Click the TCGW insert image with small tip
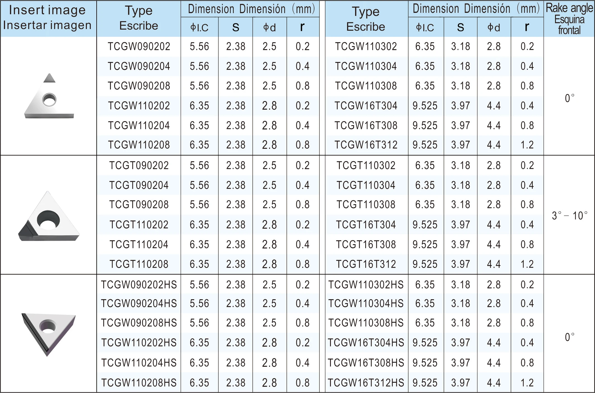Screen dimensions: 595x393 point(49,96)
